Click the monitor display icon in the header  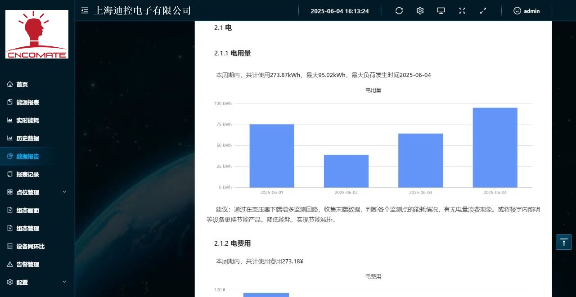click(441, 11)
